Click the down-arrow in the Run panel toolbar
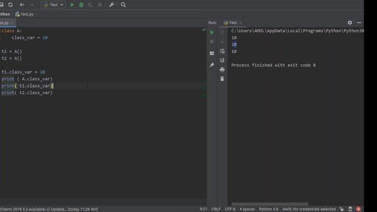This screenshot has height=212, width=377. click(222, 42)
